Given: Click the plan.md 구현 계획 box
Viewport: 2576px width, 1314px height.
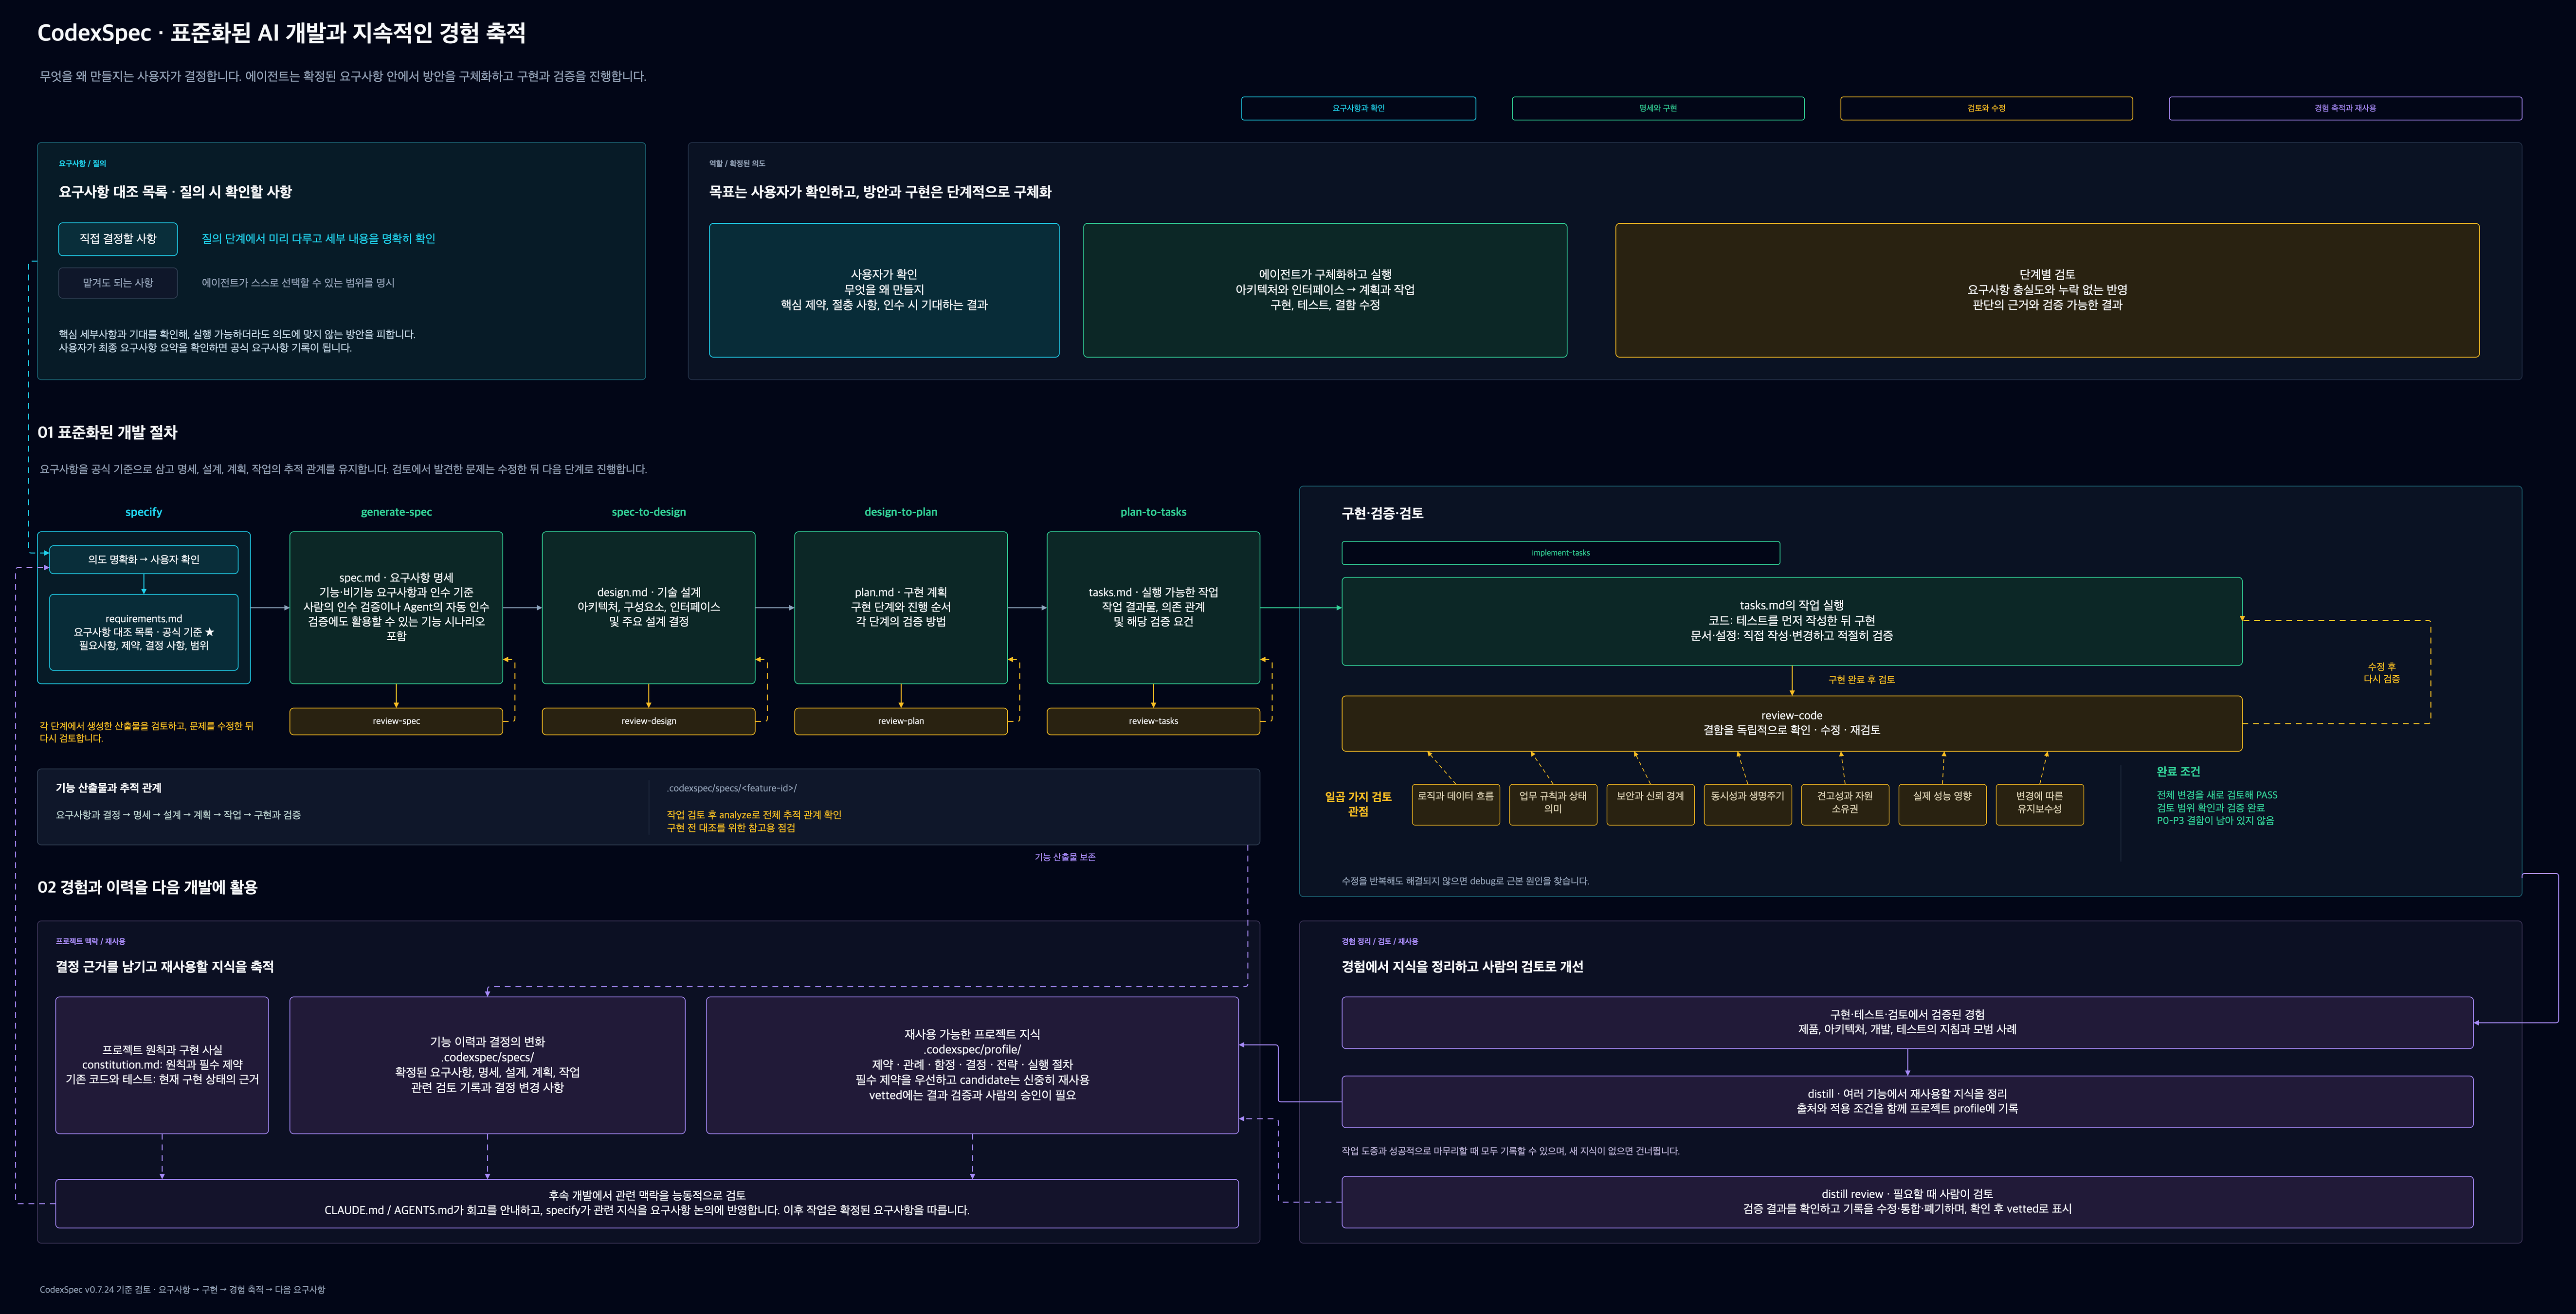Looking at the screenshot, I should point(901,607).
